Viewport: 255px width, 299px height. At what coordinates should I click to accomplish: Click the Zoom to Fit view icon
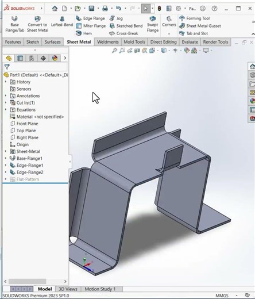coord(114,51)
